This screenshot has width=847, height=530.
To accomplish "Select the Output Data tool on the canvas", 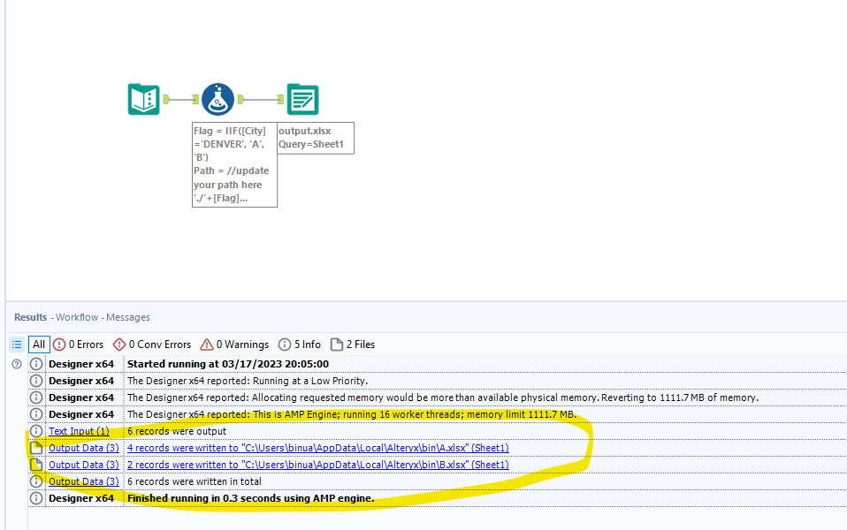I will (x=302, y=99).
